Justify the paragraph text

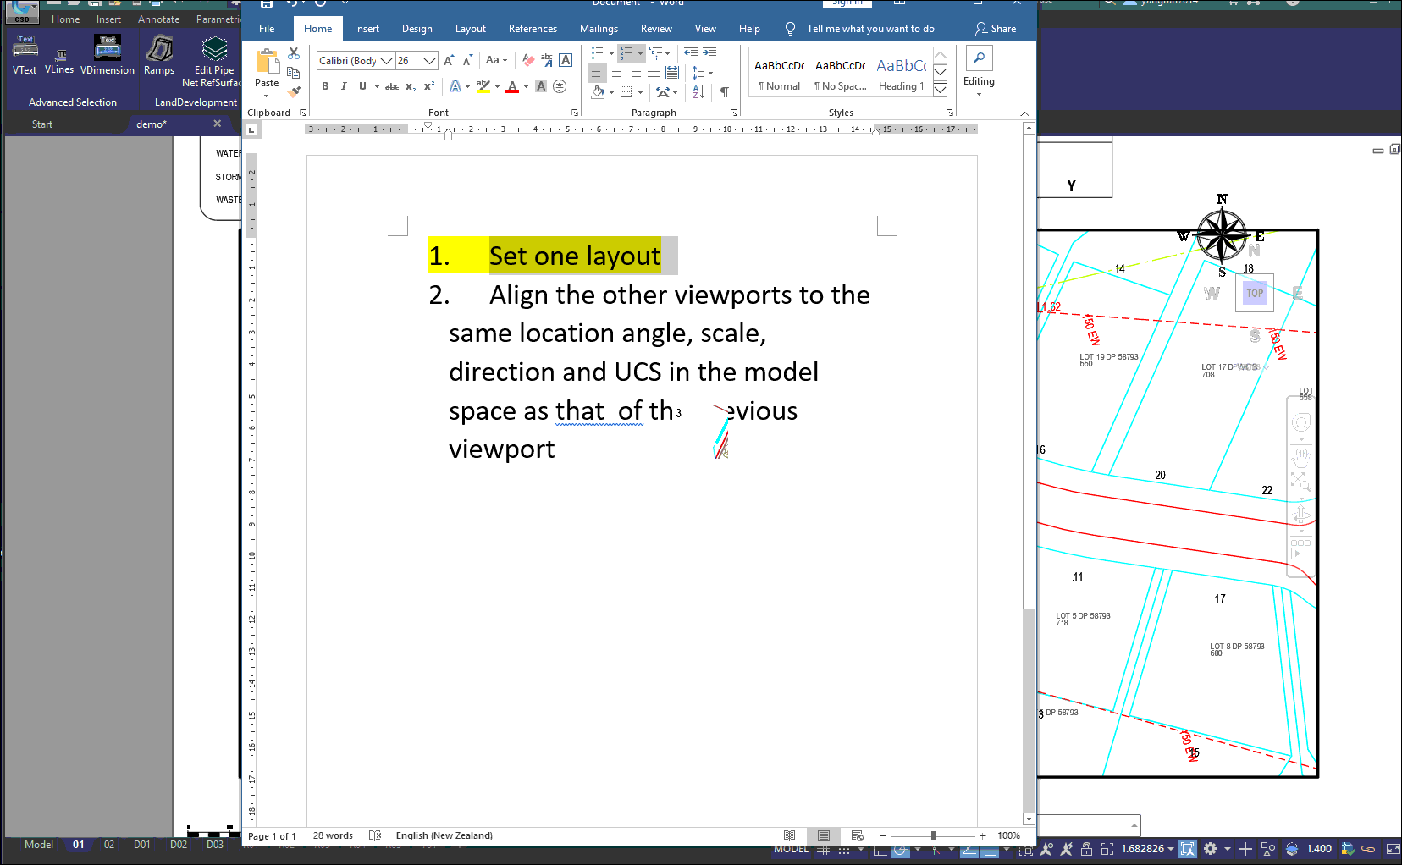coord(654,73)
